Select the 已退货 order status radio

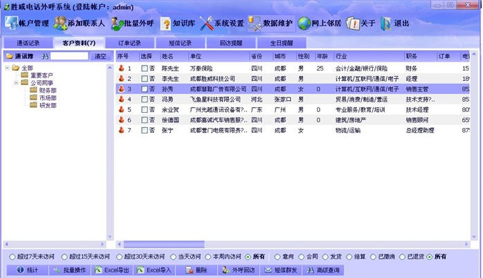(x=402, y=257)
